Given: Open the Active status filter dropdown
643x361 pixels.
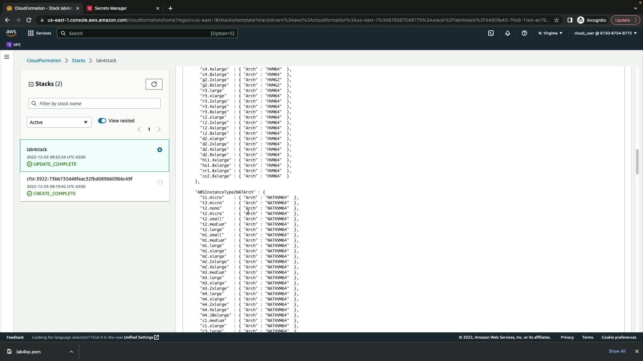Looking at the screenshot, I should 59,122.
